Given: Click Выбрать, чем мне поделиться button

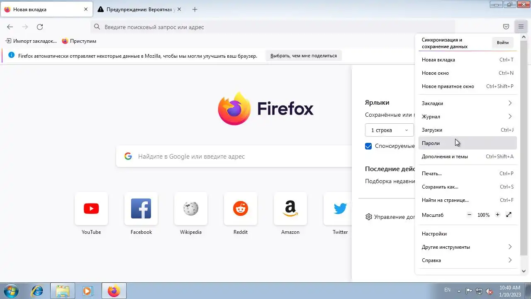Looking at the screenshot, I should (x=304, y=56).
